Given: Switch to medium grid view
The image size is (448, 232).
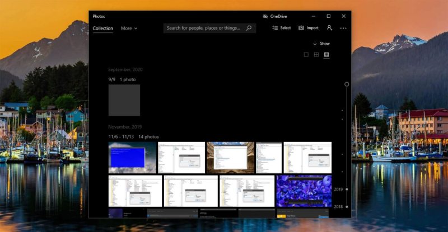Looking at the screenshot, I should [316, 55].
